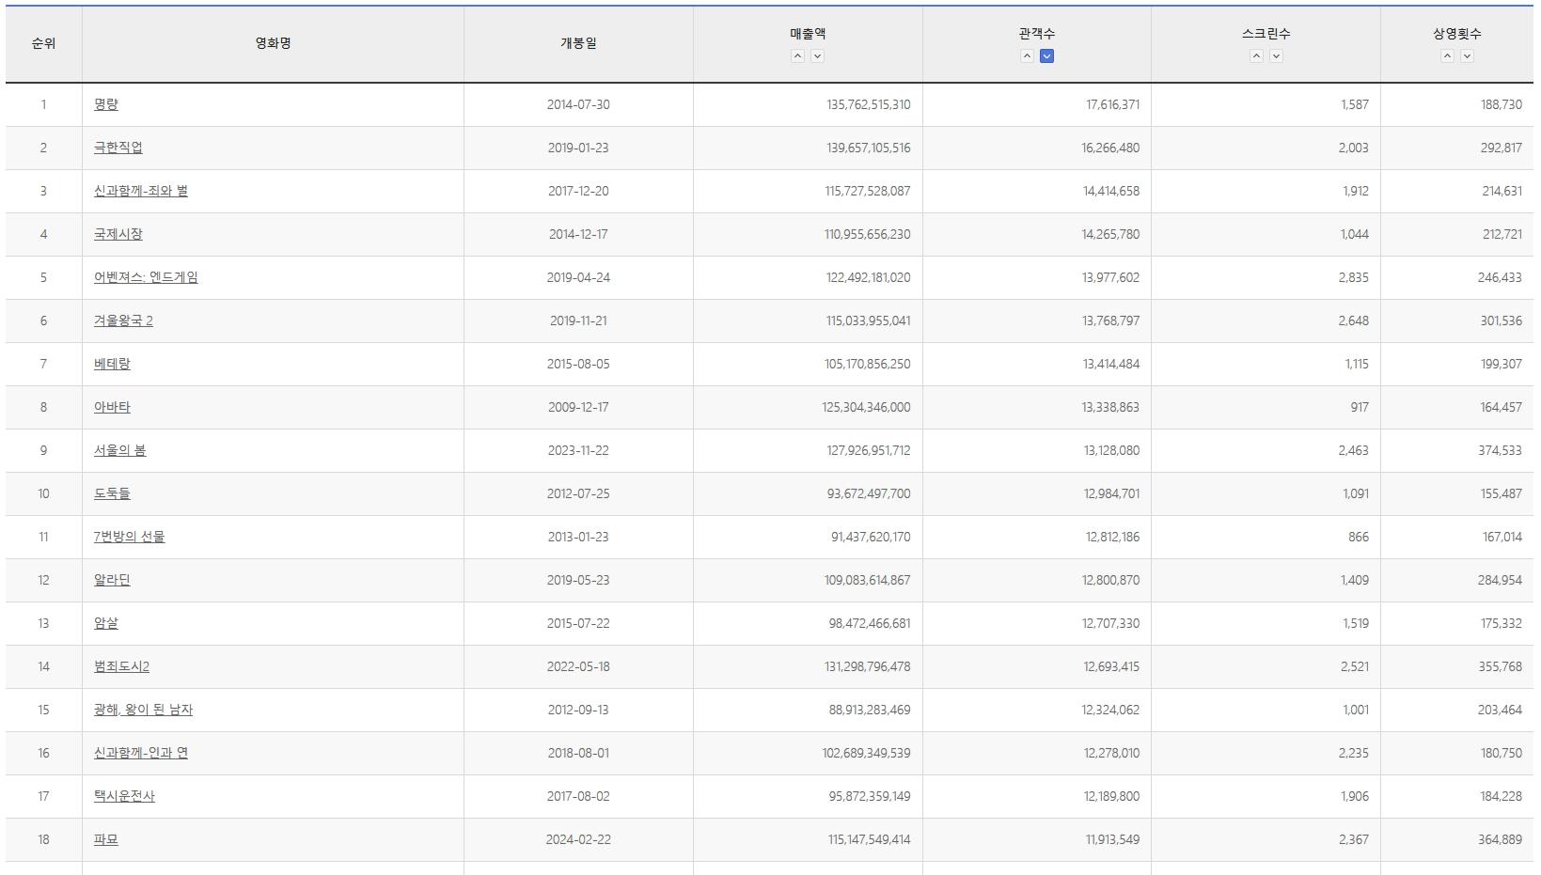Viewport: 1541px width, 875px height.
Task: Select screen count 2,835
Action: pyautogui.click(x=1354, y=277)
